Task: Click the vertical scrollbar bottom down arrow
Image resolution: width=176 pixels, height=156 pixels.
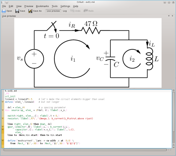Action: (173, 147)
